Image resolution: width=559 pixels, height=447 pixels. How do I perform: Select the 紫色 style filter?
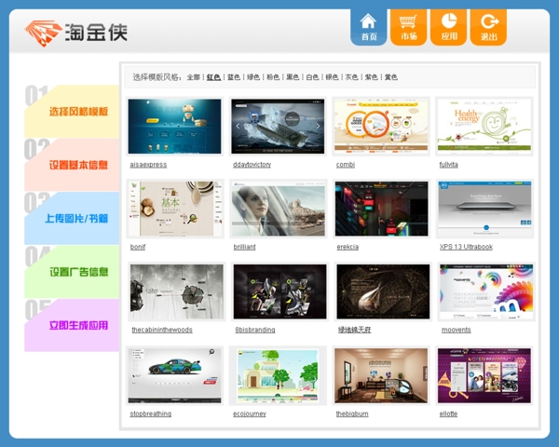click(x=371, y=77)
